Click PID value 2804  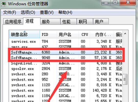[46, 69]
